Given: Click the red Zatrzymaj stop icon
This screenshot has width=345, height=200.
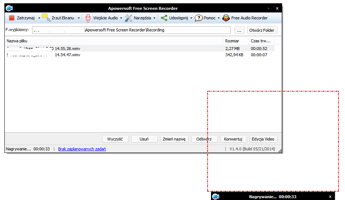Looking at the screenshot, I should (12, 18).
